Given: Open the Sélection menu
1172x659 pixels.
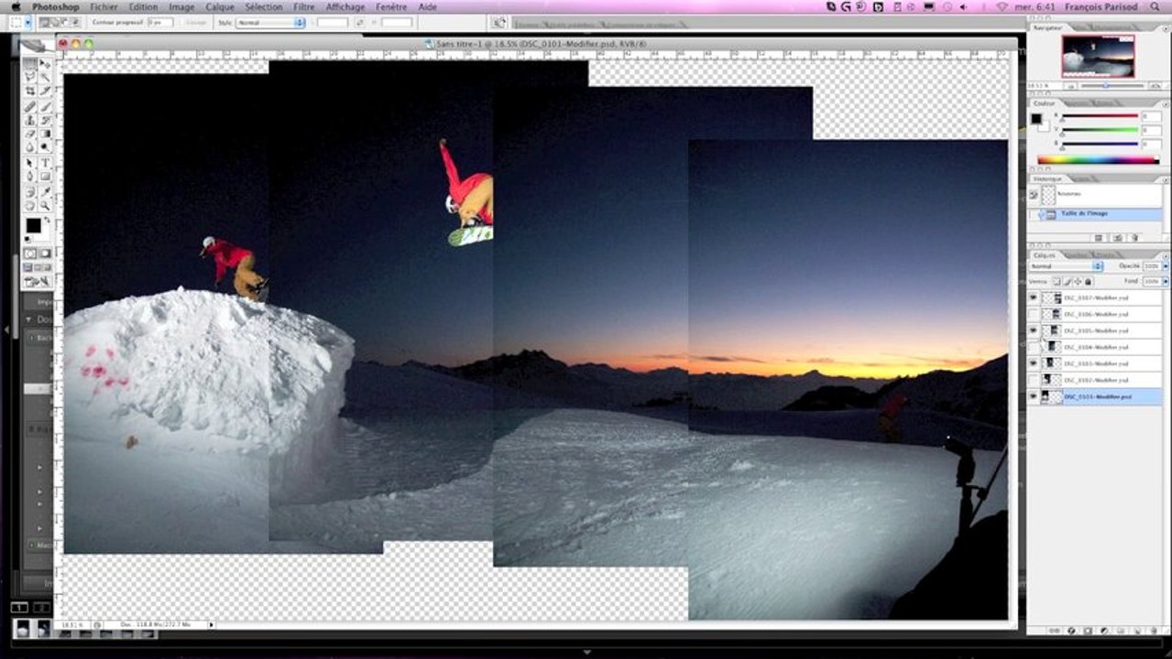Looking at the screenshot, I should click(x=264, y=6).
